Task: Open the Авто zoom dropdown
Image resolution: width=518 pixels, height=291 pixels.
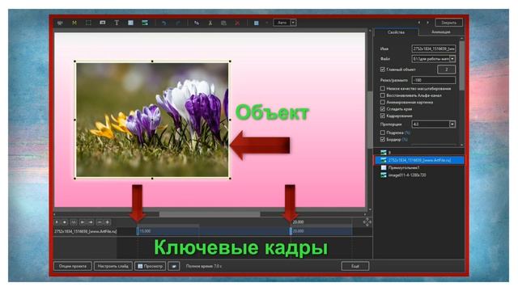Action: point(293,23)
